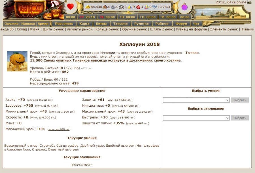This screenshot has width=255, height=173.
Task: Click the red crystal resource icon
Action: 138,7
